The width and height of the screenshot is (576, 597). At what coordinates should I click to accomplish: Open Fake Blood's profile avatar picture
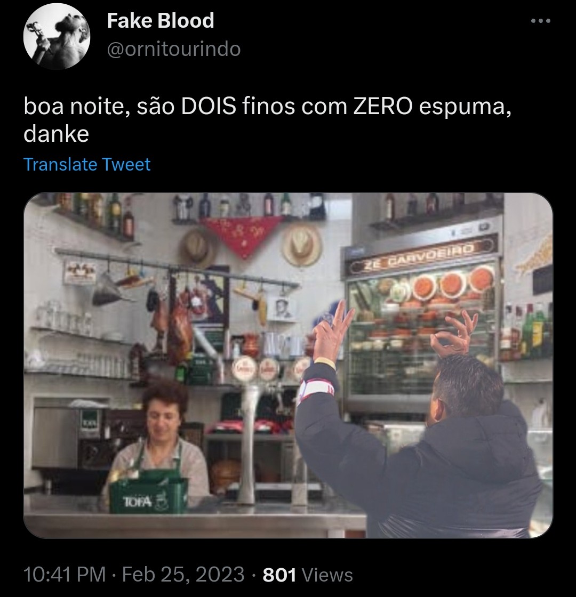click(57, 36)
